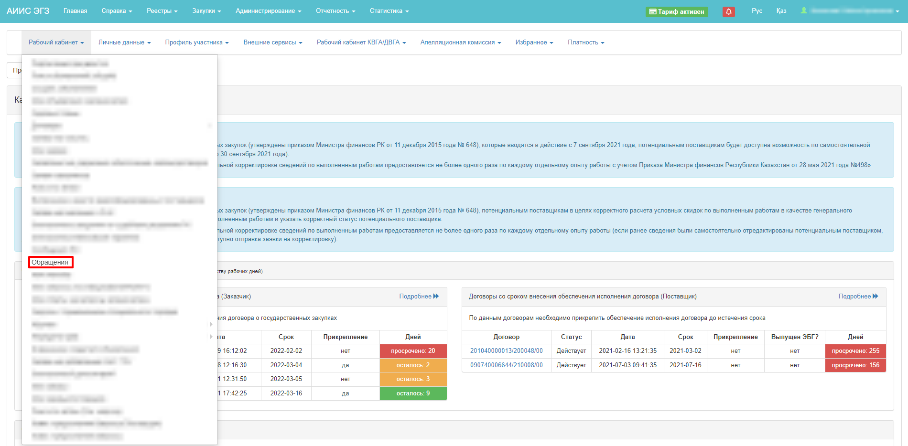Open the Статистика dropdown menu

coord(389,11)
